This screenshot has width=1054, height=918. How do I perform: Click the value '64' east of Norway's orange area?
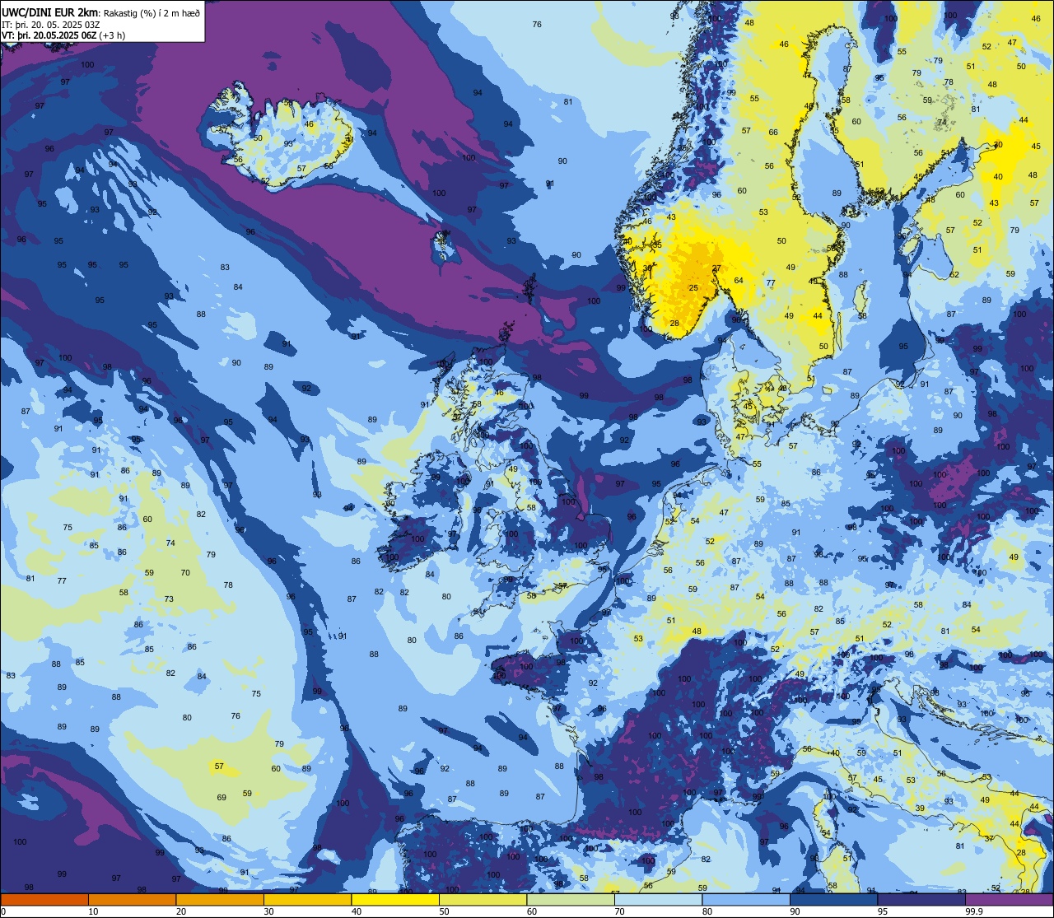[739, 281]
